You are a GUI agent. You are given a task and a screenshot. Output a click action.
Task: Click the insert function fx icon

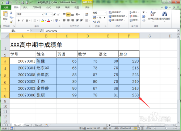(41, 31)
